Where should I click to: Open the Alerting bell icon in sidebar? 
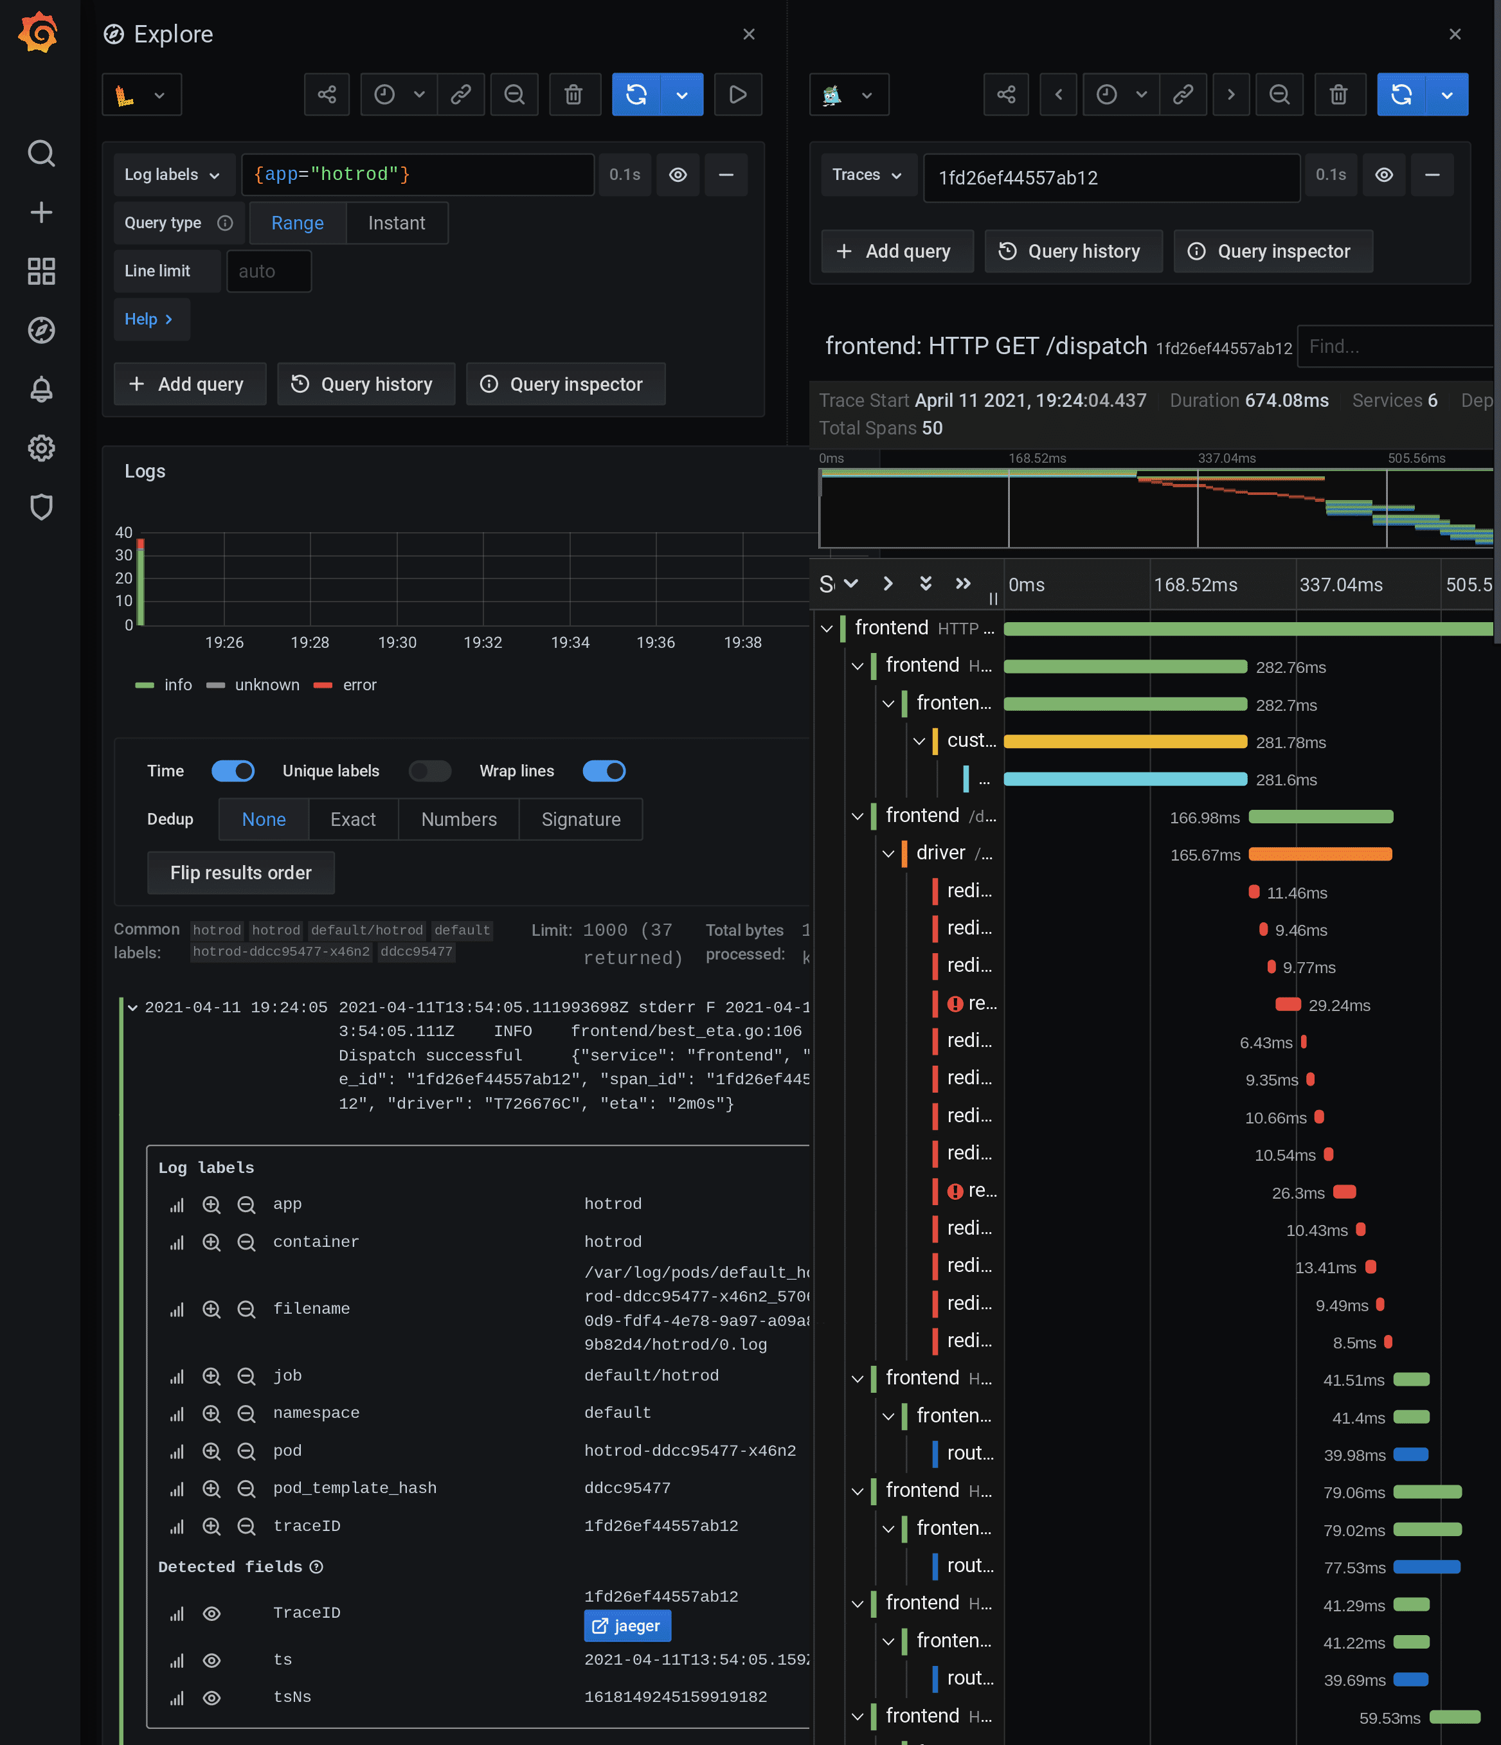[x=41, y=389]
